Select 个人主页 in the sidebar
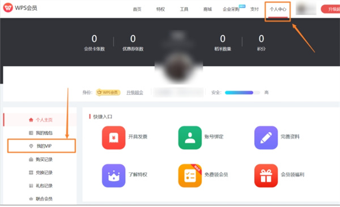The image size is (340, 207). (x=40, y=120)
